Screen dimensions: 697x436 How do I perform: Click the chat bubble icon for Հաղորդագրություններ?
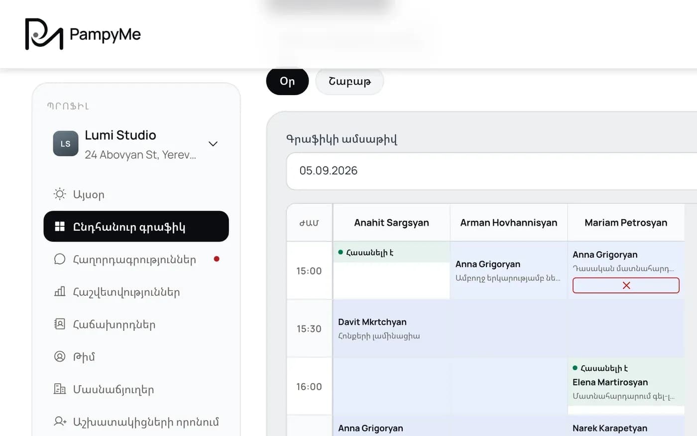tap(60, 259)
